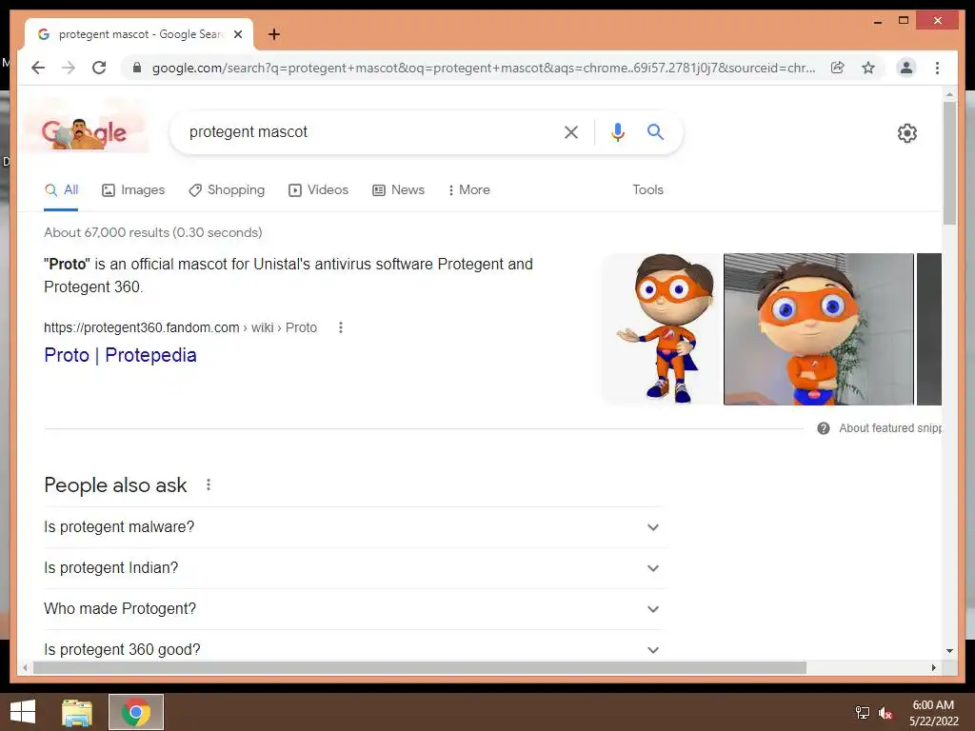Expand "Who made Protogent?" question
975x731 pixels.
353,609
